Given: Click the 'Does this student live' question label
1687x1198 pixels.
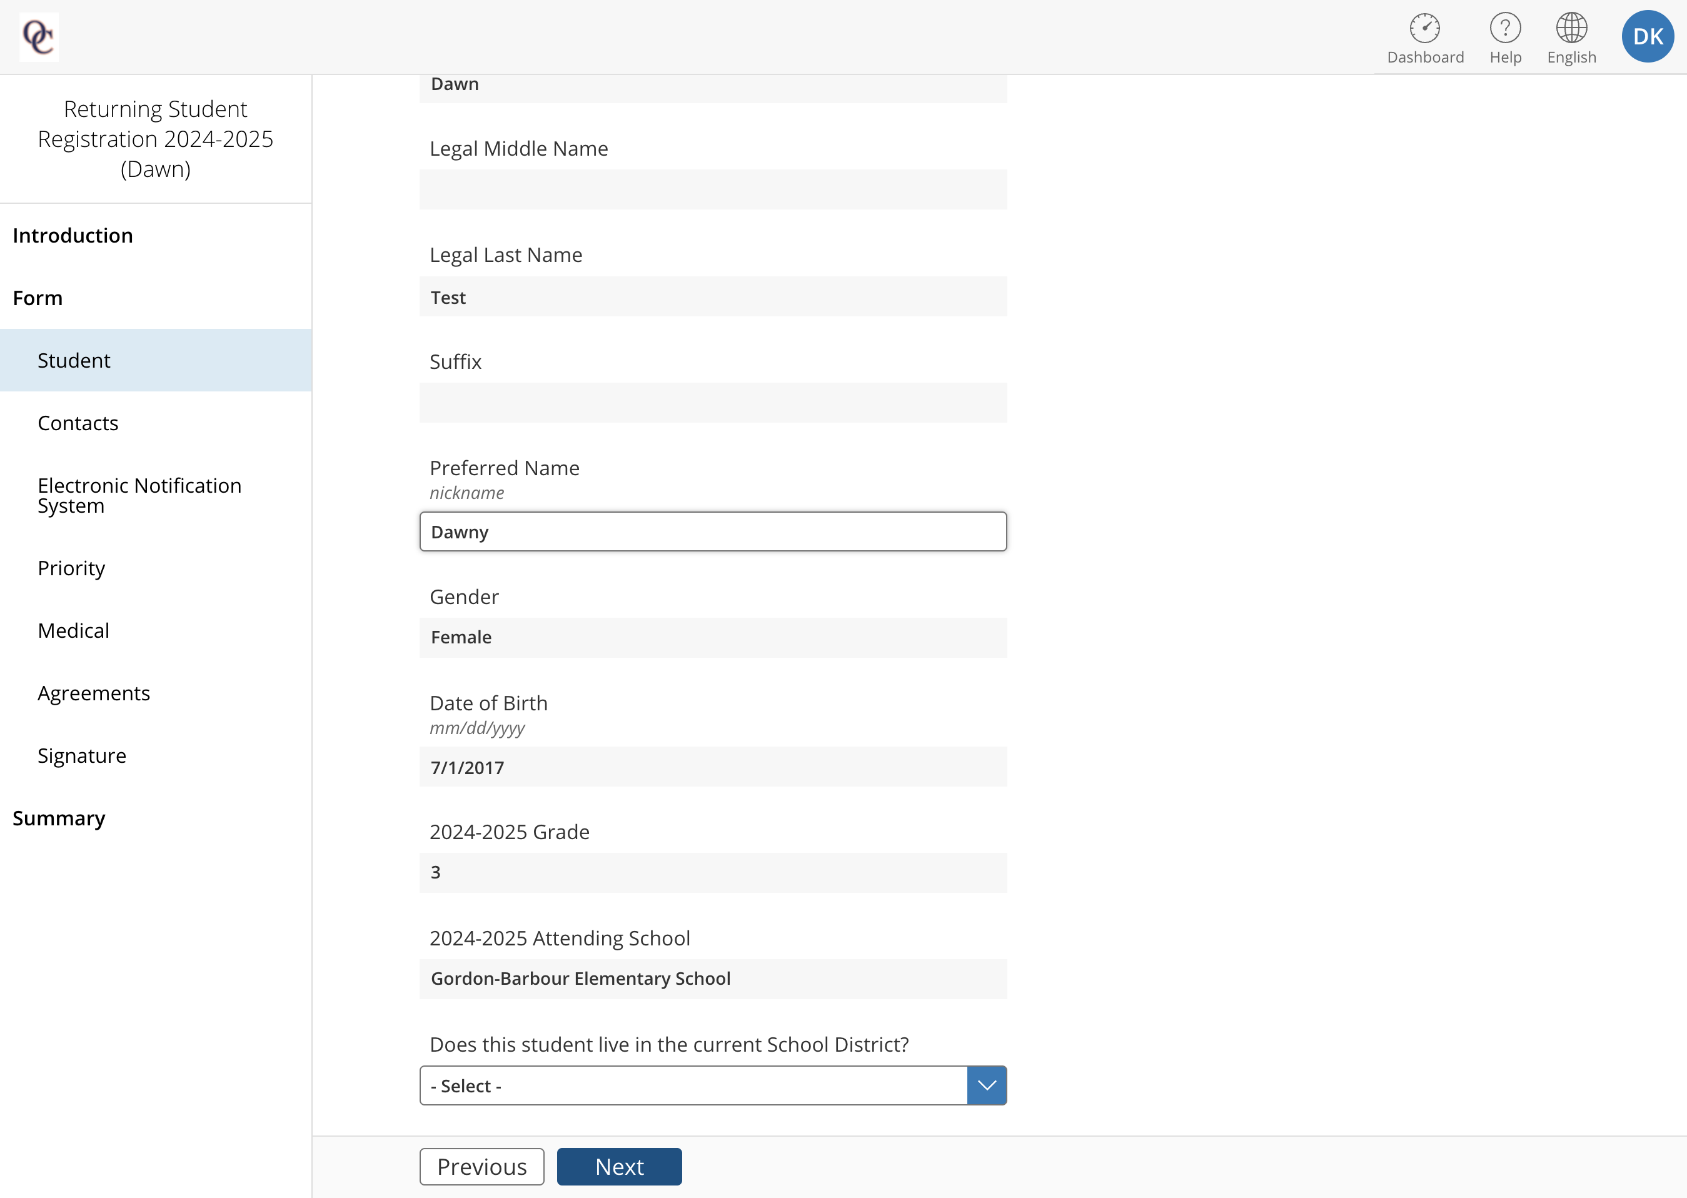Looking at the screenshot, I should pos(669,1045).
